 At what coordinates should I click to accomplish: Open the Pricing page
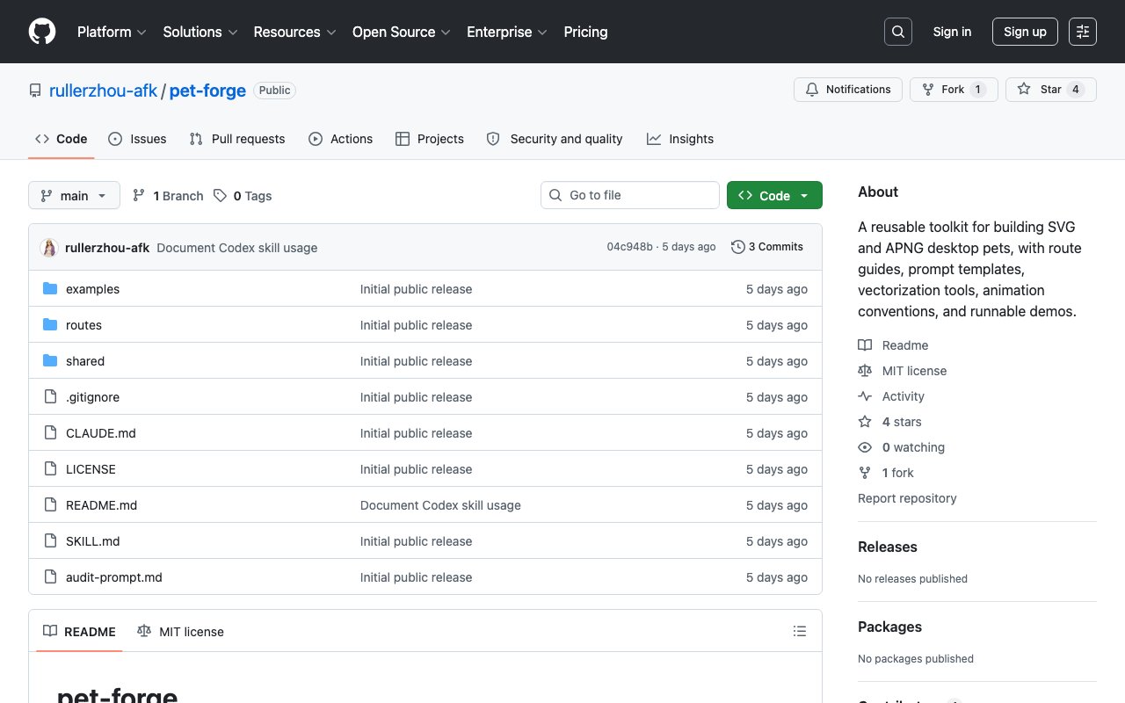(585, 32)
